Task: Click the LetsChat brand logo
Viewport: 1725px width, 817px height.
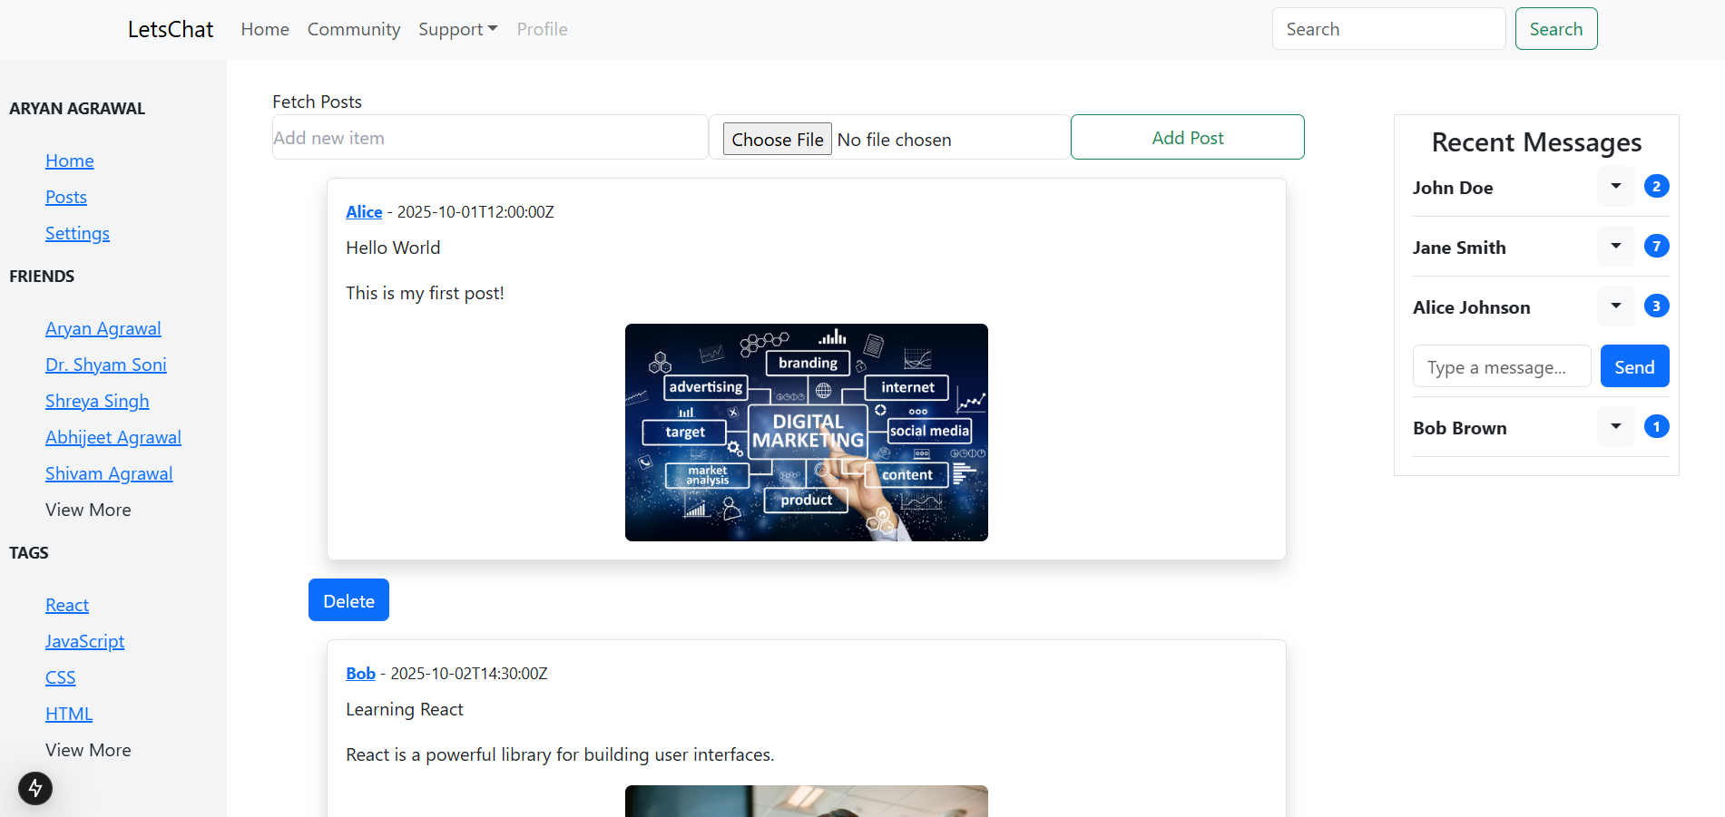Action: tap(171, 29)
